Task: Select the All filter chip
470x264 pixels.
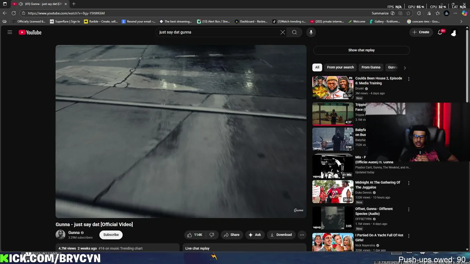Action: (x=317, y=67)
